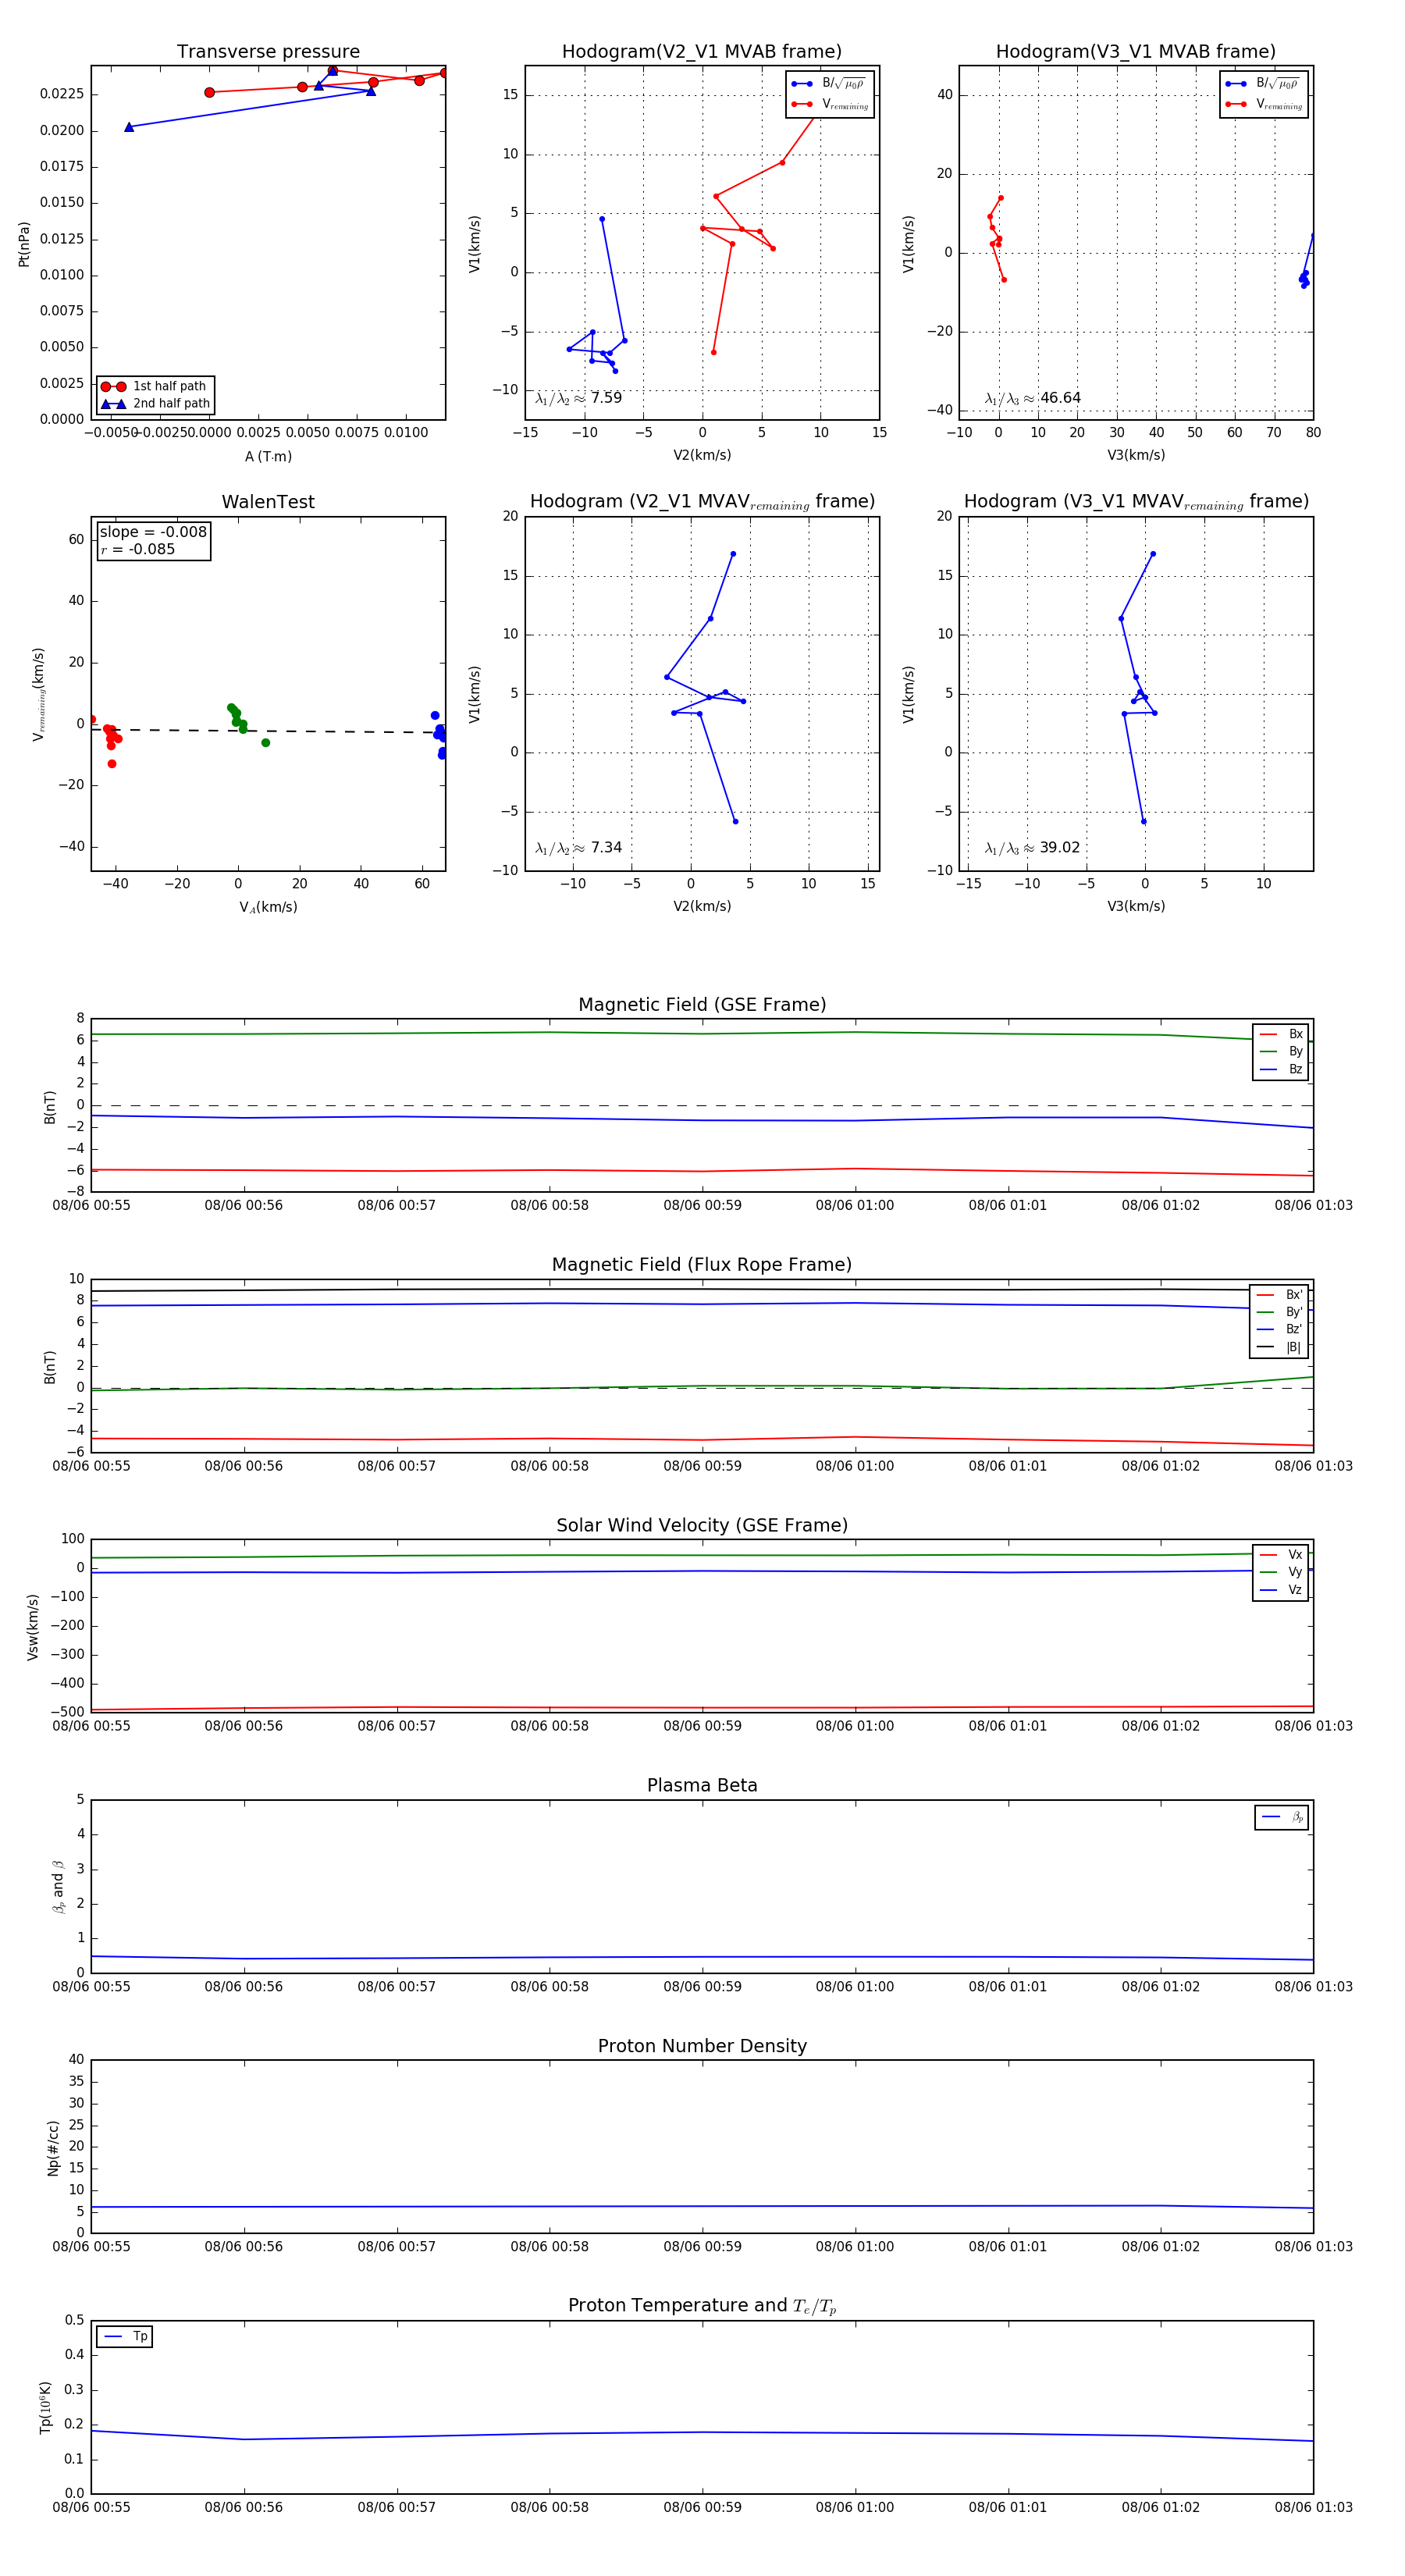Screen dimensions: 1405x2576
Task: Click the 'Np(#/cc)' y-axis label
Action: pos(53,2148)
